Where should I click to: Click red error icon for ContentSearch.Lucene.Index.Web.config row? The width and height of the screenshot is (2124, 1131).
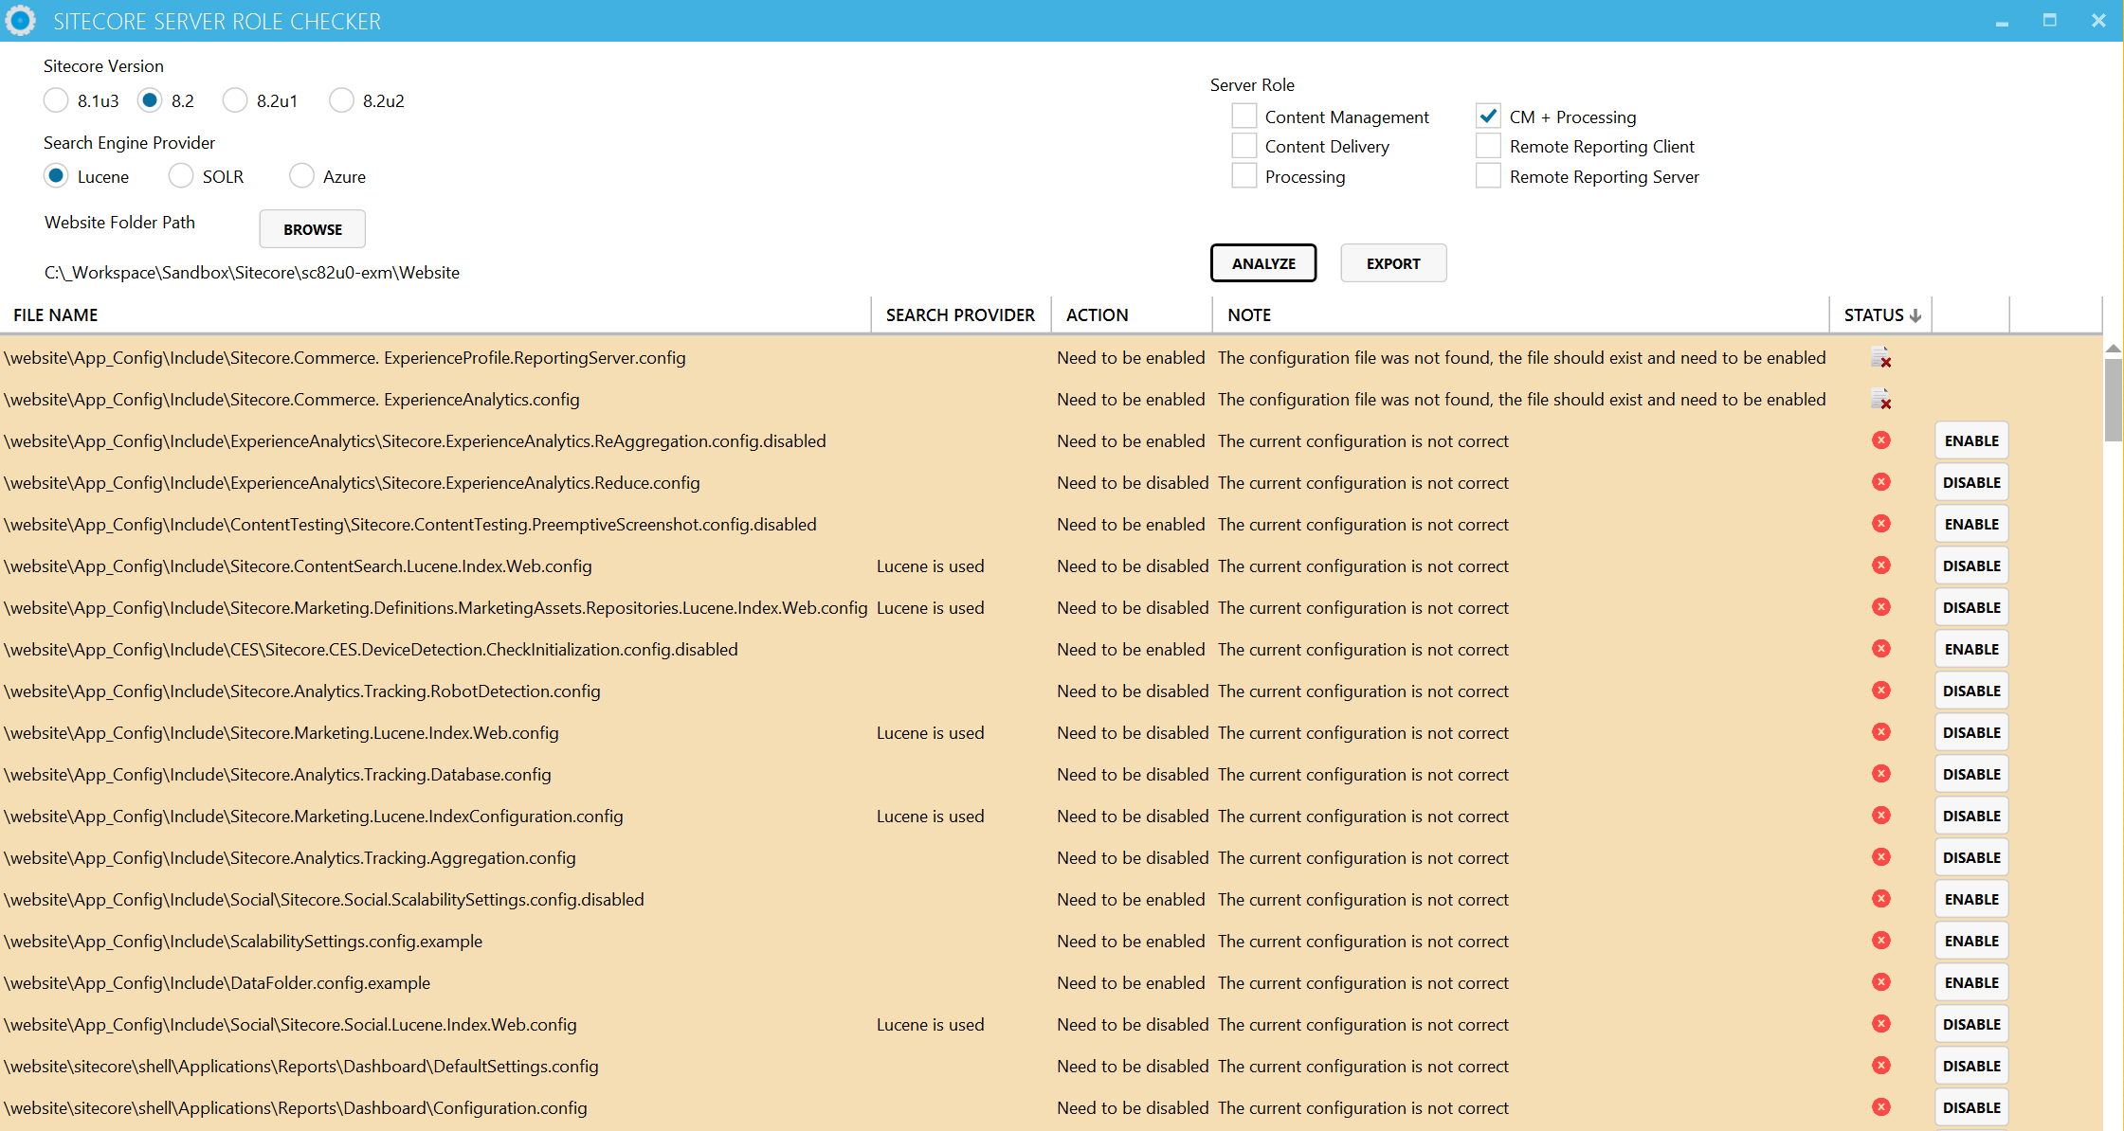pos(1881,565)
